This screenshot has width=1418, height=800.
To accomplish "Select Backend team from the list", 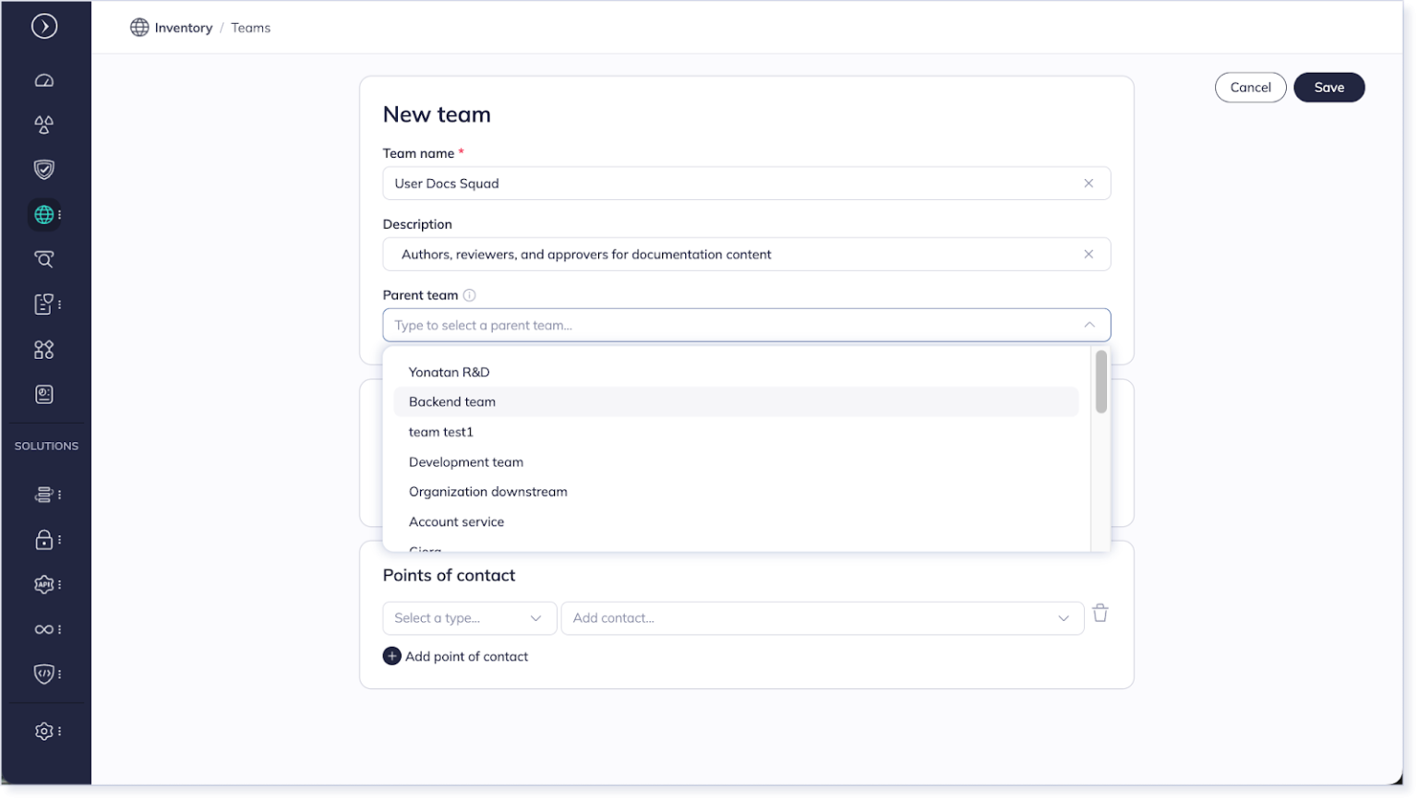I will (451, 401).
